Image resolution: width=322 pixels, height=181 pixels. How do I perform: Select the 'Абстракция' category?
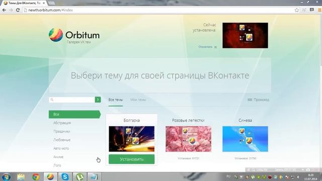pyautogui.click(x=62, y=123)
